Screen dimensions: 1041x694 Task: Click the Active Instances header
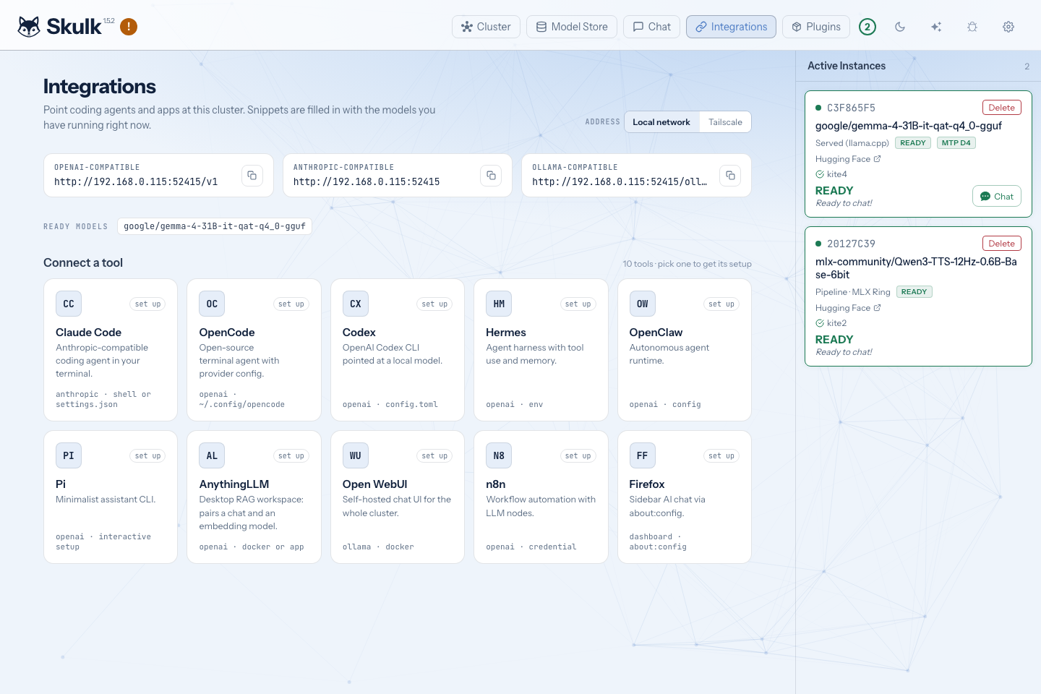point(847,66)
